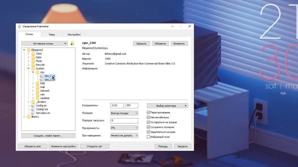
Task: Uncheck Оставаться на экране
Action: coord(149,122)
